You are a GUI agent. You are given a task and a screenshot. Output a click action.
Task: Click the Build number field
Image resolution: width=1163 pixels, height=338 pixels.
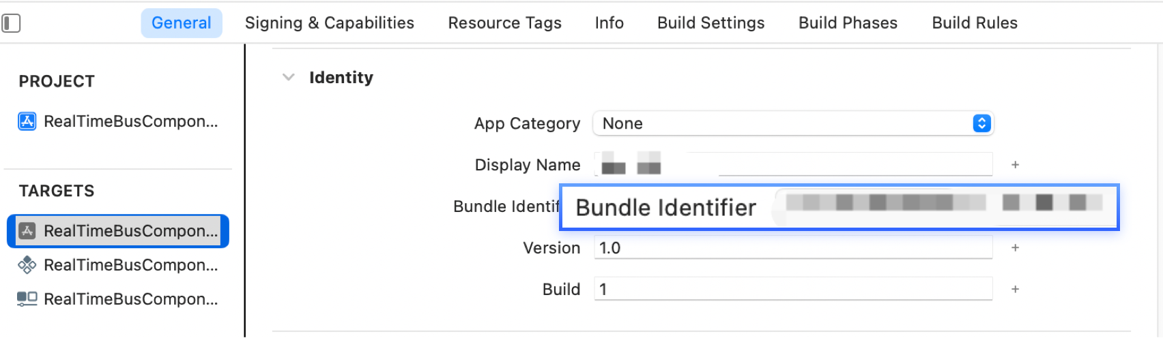793,290
